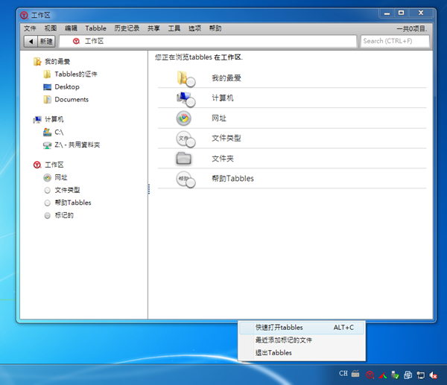Viewport: 447px width, 385px height.
Task: Click the 一共0项目 status text
Action: [x=412, y=28]
